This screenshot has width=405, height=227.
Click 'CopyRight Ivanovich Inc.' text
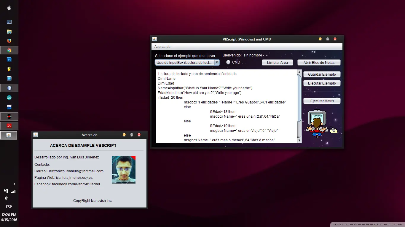pos(93,201)
